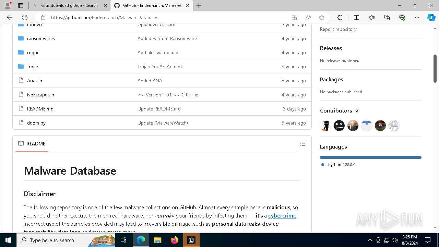This screenshot has height=247, width=439.
Task: Open README outline menu icon
Action: pos(303,144)
